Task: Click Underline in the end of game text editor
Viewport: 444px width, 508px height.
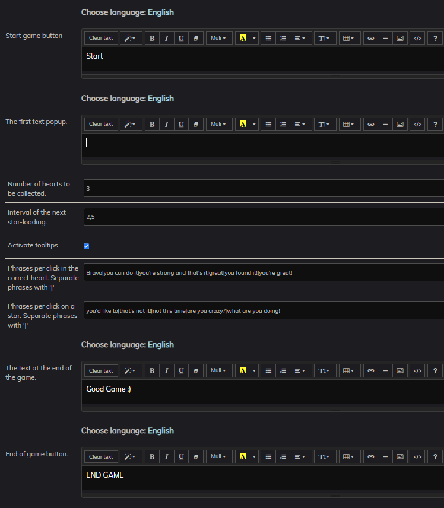Action: coord(181,371)
